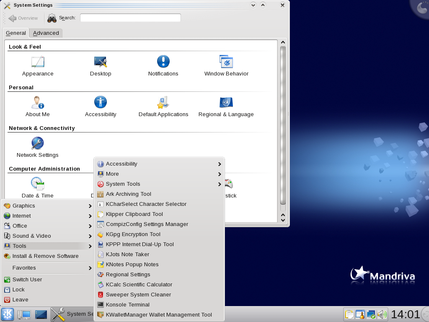The width and height of the screenshot is (429, 322).
Task: Click the KDE kickoff launcher icon
Action: pos(8,314)
